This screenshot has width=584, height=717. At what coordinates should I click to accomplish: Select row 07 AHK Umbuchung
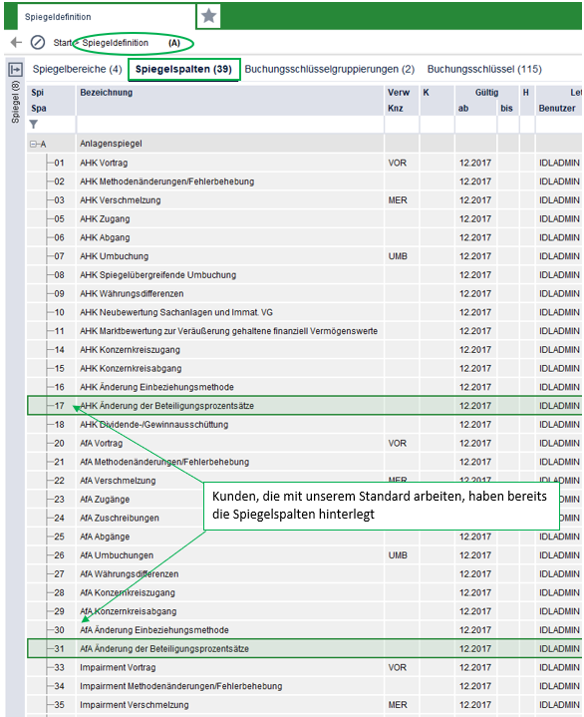[x=304, y=256]
